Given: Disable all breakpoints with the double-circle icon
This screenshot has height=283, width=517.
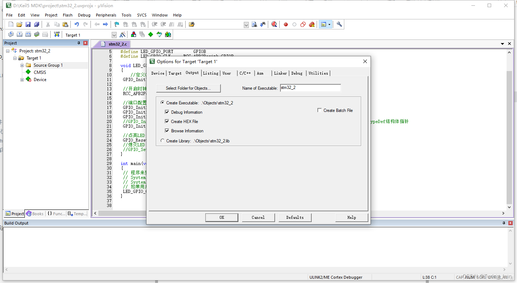Looking at the screenshot, I should point(303,24).
